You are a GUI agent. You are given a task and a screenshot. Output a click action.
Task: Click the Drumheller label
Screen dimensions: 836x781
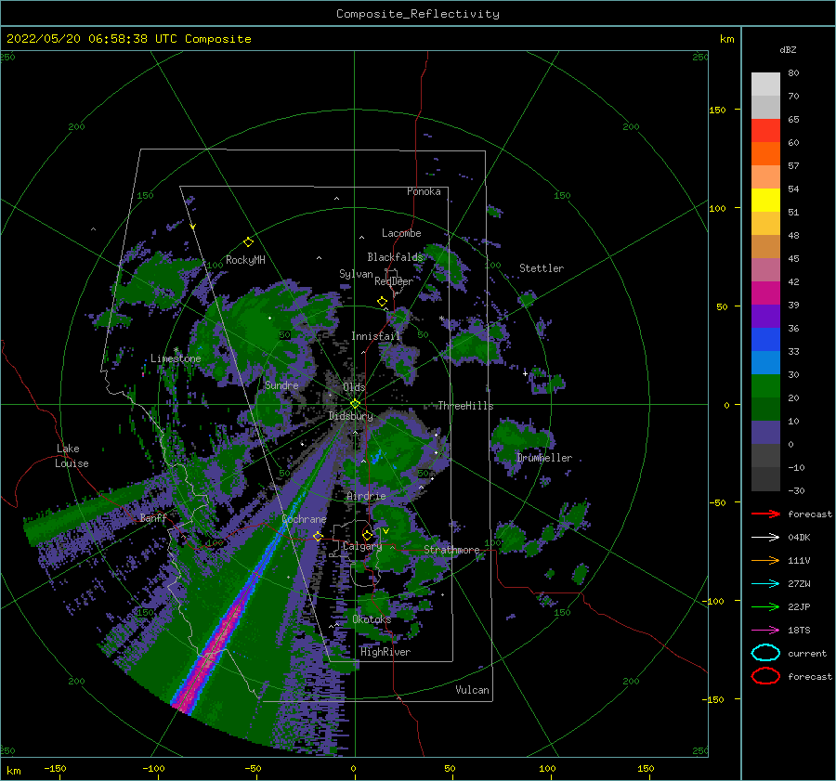[544, 458]
